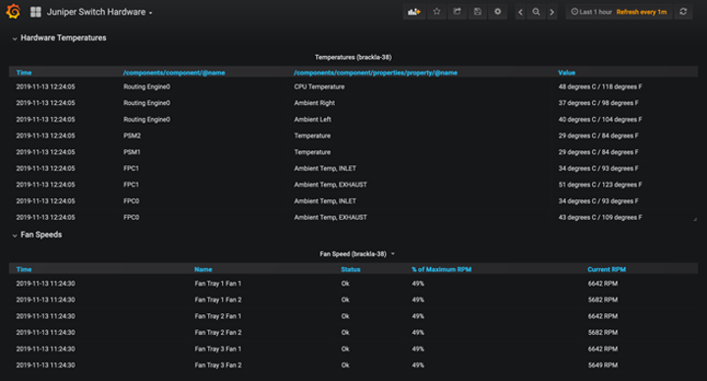Viewport: 707px width, 381px height.
Task: Sort fan table by Status column
Action: click(x=351, y=270)
